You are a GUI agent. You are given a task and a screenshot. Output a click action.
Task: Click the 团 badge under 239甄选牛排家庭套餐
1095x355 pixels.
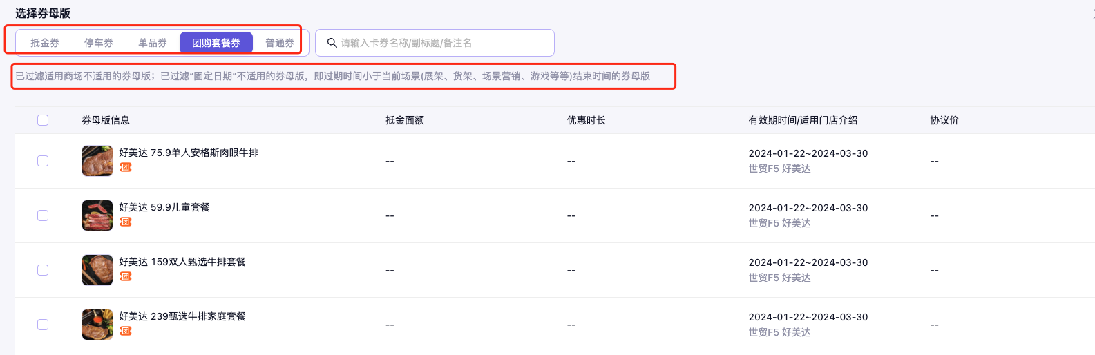(x=126, y=331)
